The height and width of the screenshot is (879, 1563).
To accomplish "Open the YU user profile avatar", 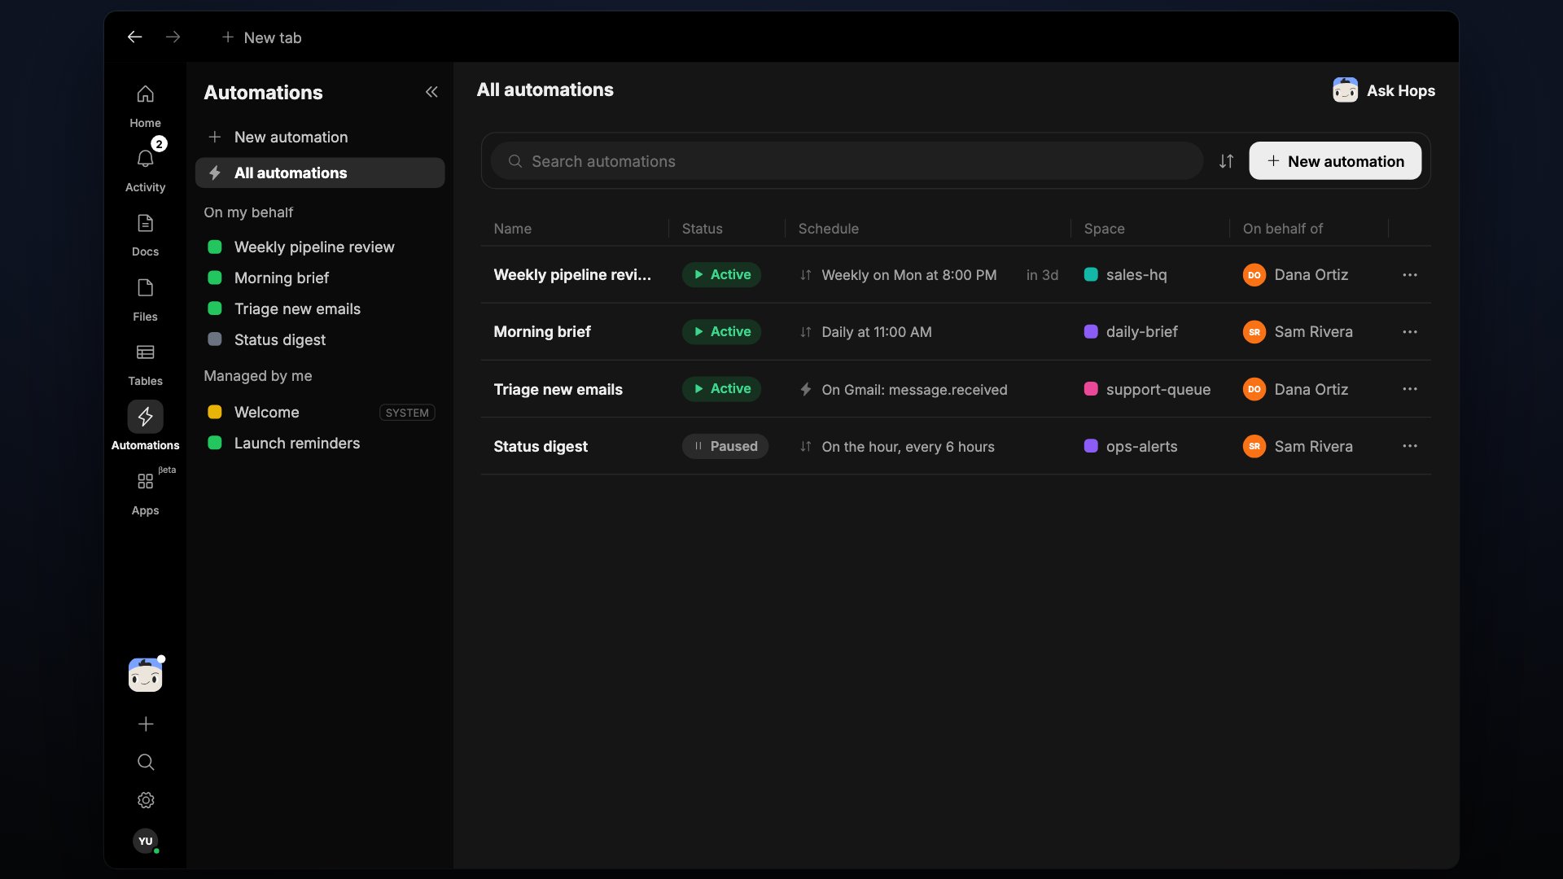I will pos(146,841).
